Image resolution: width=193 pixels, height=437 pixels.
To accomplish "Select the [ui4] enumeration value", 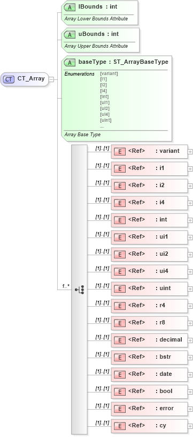I will pyautogui.click(x=105, y=114).
